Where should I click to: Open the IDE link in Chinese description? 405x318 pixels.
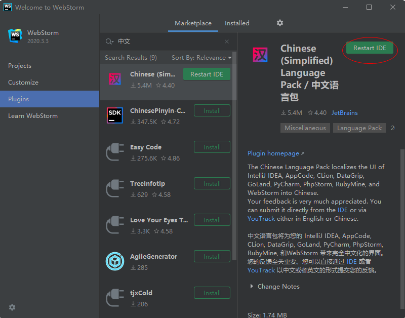coord(351,262)
